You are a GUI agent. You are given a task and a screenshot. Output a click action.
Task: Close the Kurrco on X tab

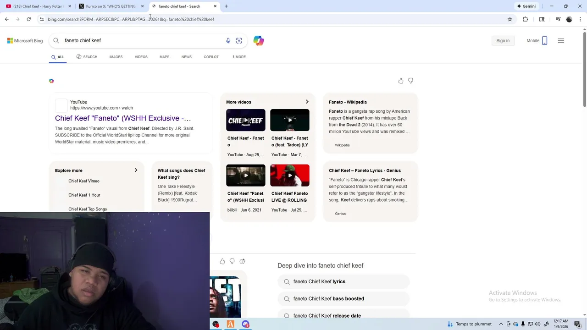click(142, 6)
